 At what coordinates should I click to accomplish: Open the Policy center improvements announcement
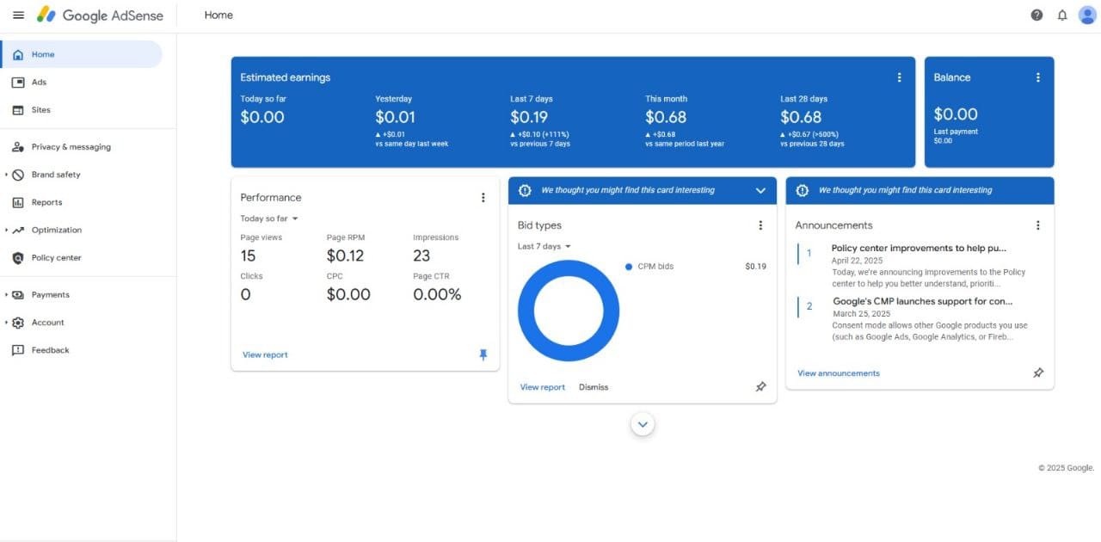pyautogui.click(x=919, y=248)
